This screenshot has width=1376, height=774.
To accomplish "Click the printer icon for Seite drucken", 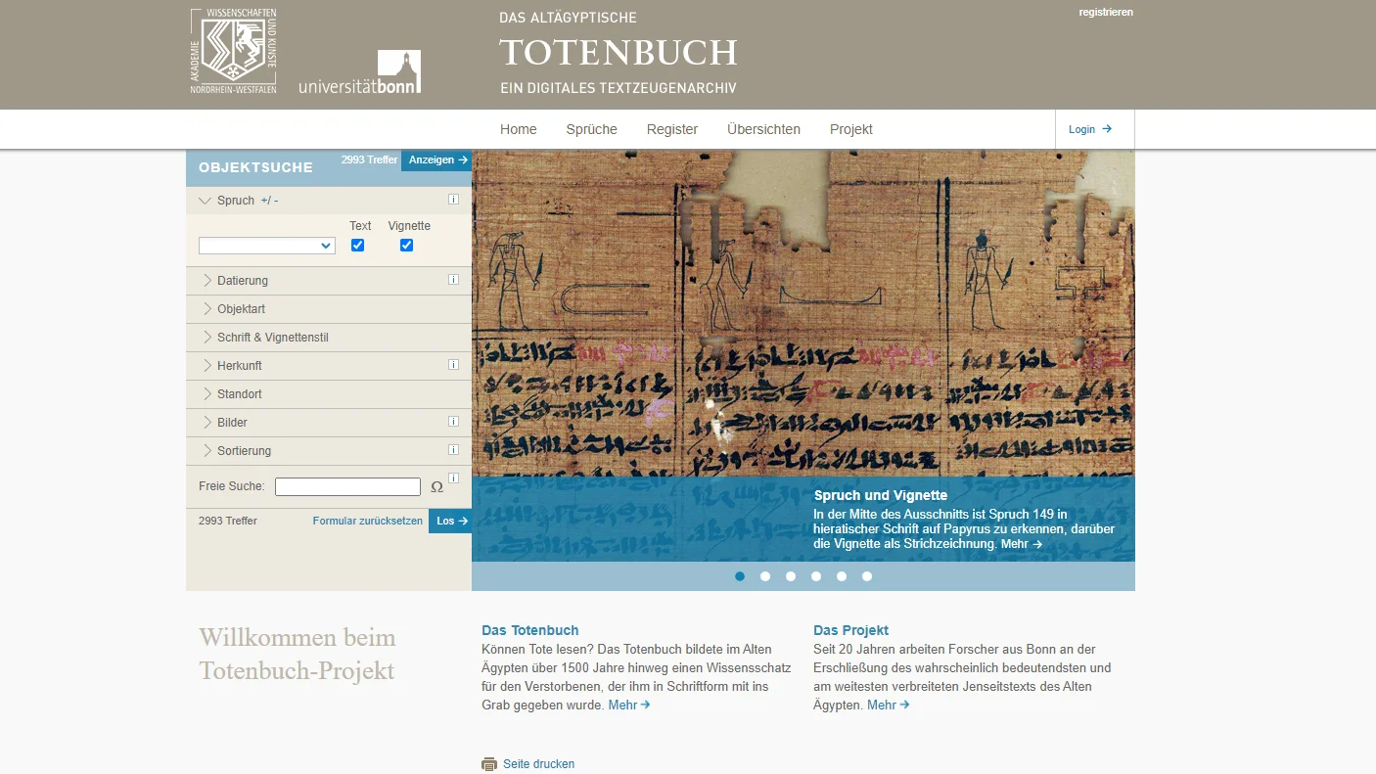I will [489, 764].
